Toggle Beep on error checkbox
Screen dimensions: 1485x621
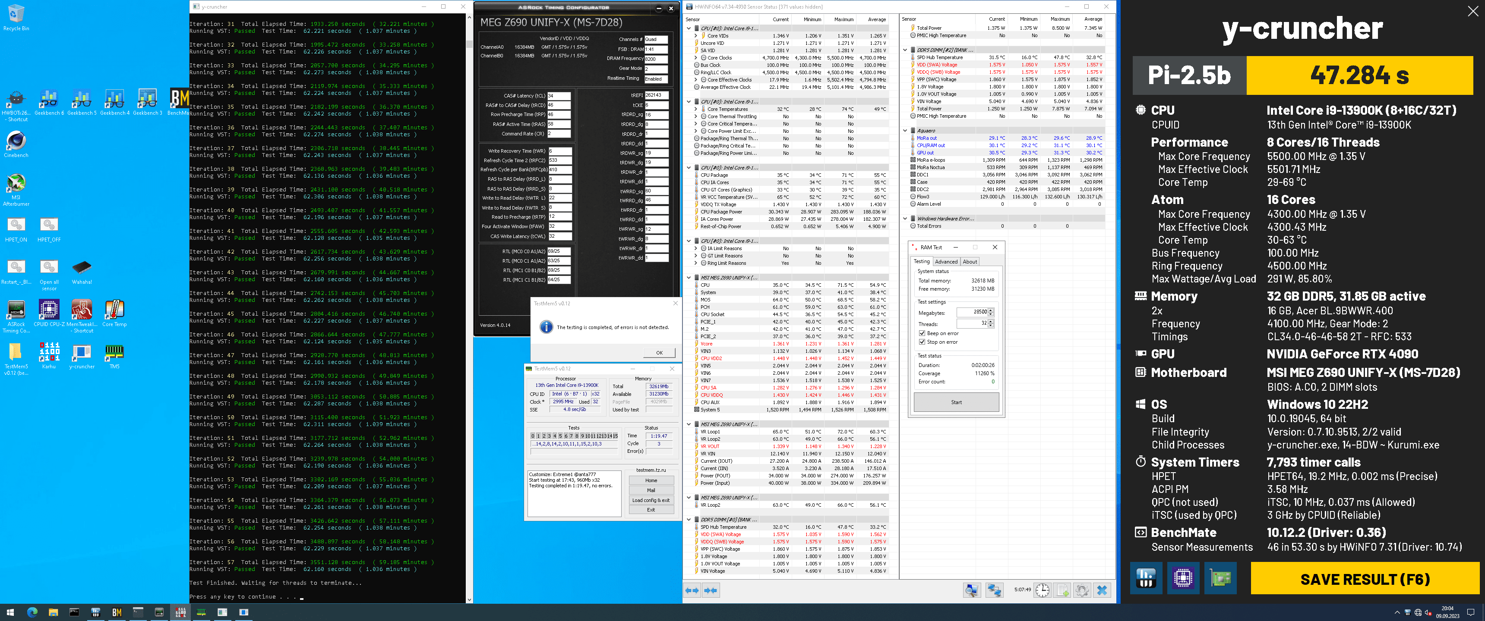923,333
